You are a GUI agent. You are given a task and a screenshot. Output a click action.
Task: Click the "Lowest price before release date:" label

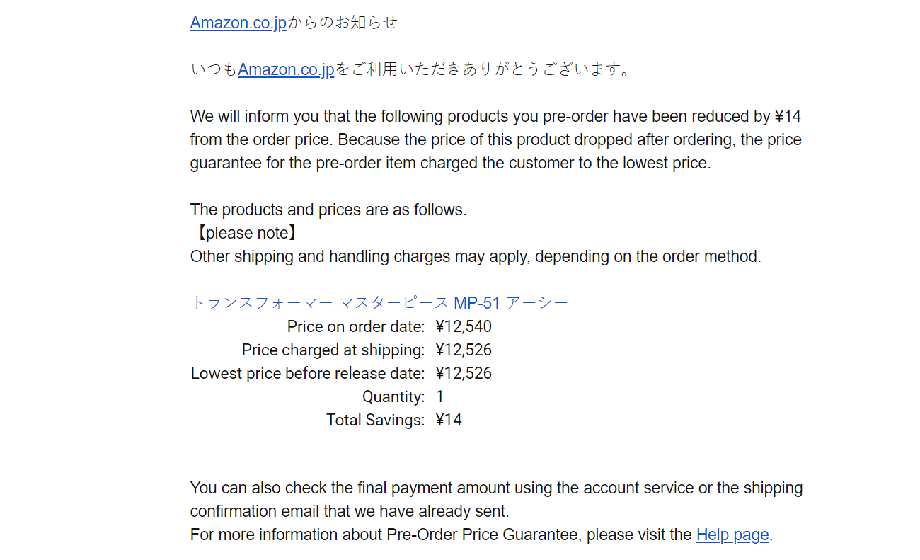tap(308, 373)
